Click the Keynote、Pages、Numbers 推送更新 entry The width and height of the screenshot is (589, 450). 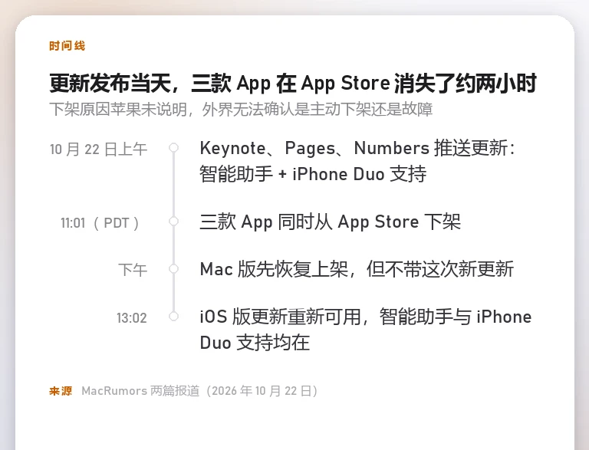pos(357,161)
